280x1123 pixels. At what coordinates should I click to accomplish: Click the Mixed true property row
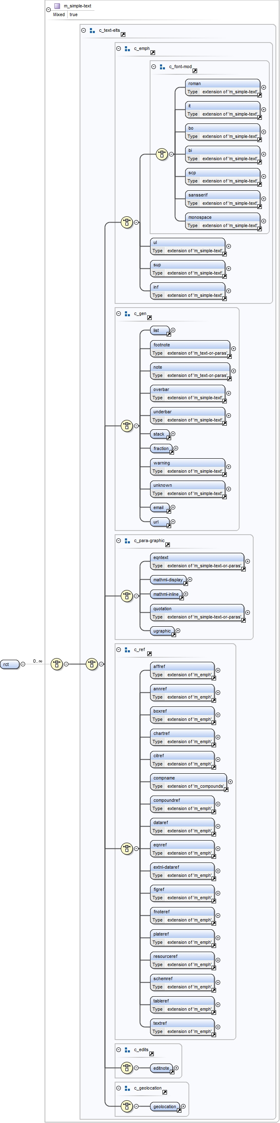click(65, 14)
